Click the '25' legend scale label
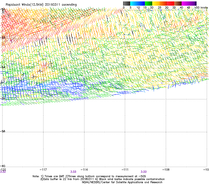 pyautogui.click(x=159, y=8)
